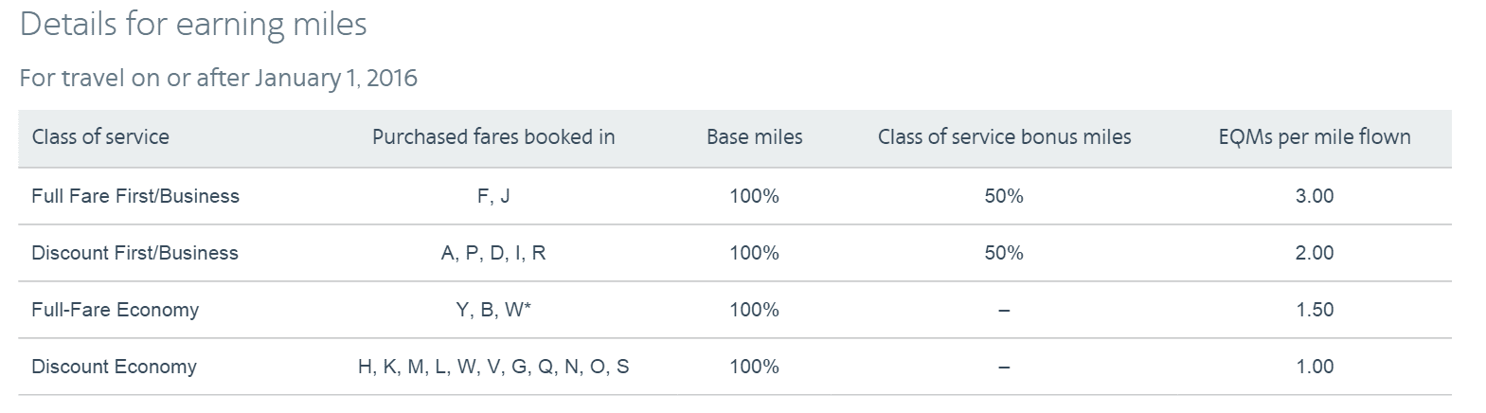
Task: Select the 'Discount First/Business' row label
Action: coord(134,253)
